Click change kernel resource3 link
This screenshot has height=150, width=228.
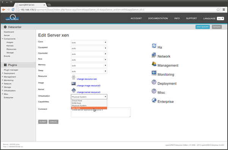click(89, 92)
